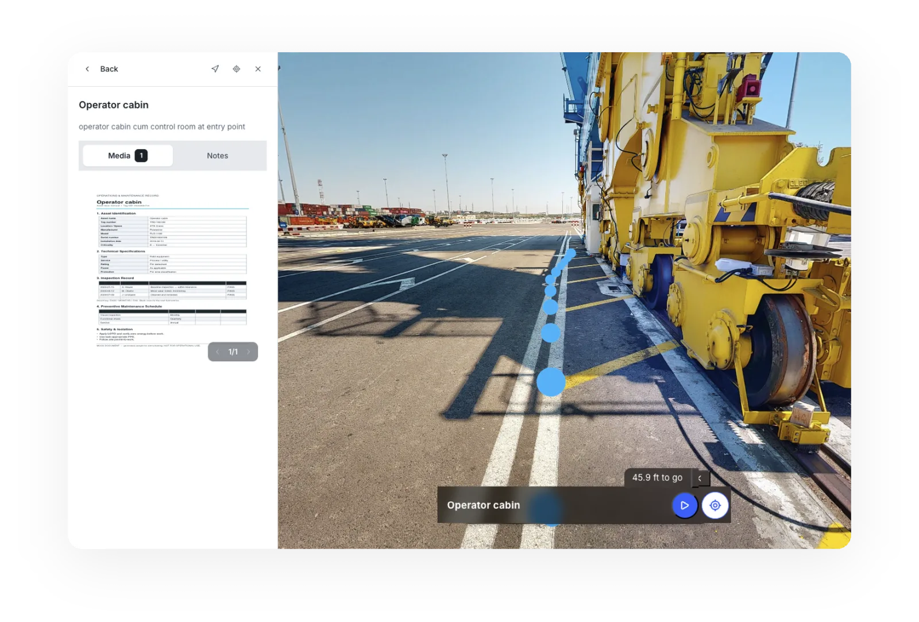The image size is (919, 622).
Task: Collapse the distance chevron next to 45.9 ft
Action: [700, 478]
